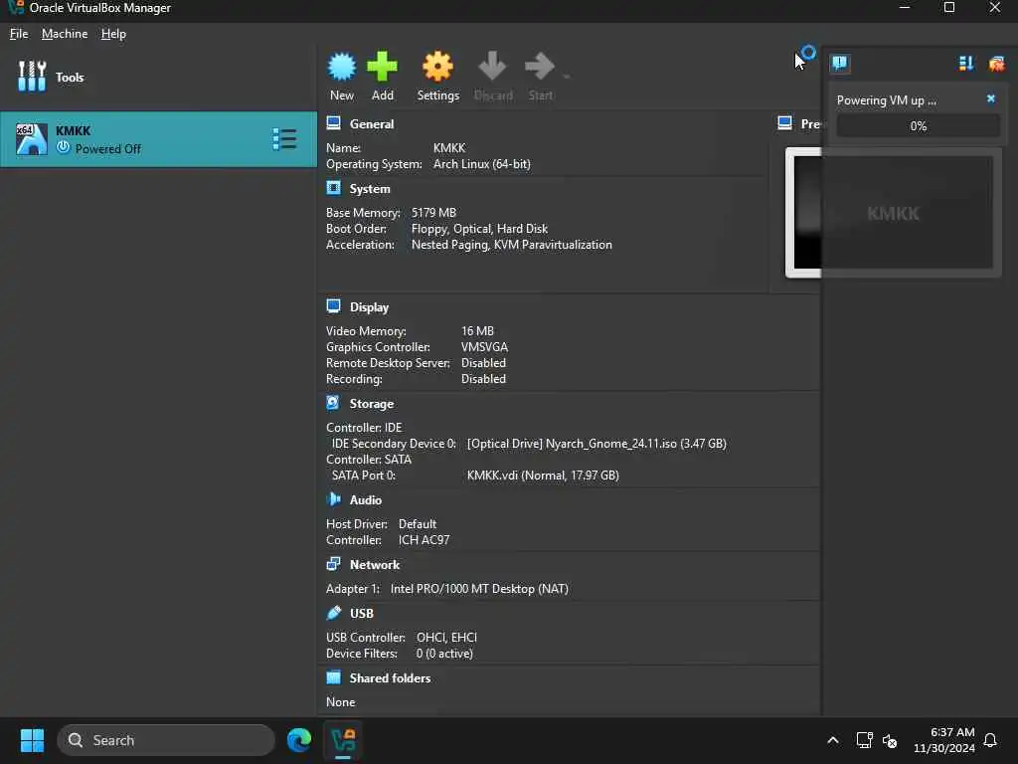This screenshot has height=764, width=1018.
Task: Click the General section header
Action: click(372, 124)
